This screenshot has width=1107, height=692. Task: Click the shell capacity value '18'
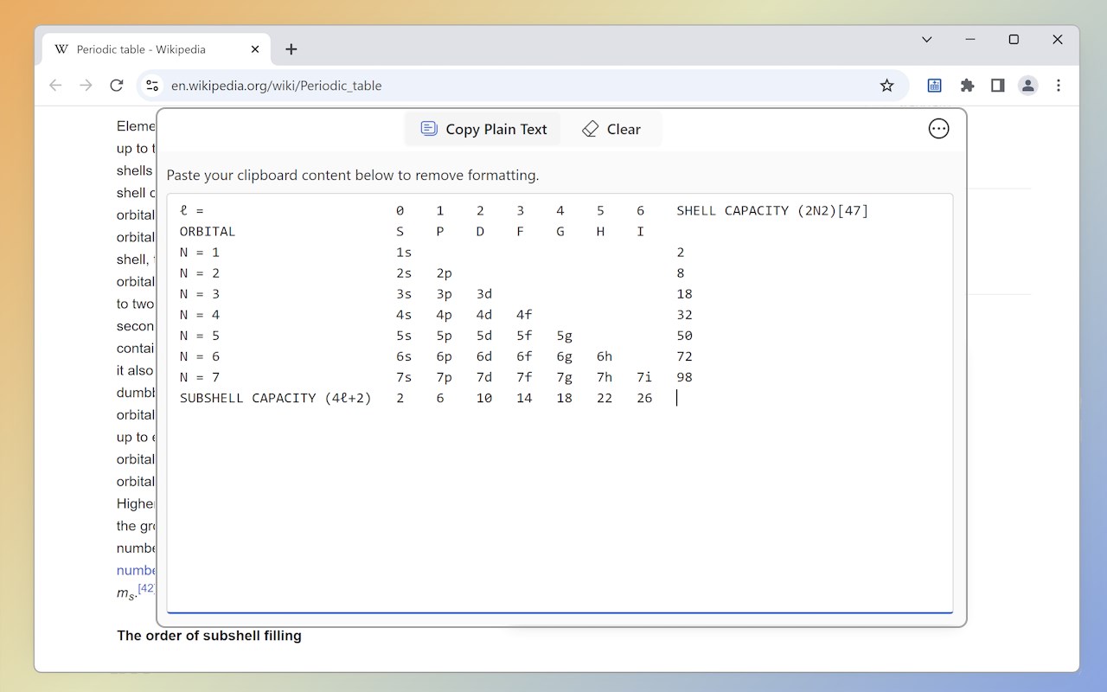(x=684, y=293)
